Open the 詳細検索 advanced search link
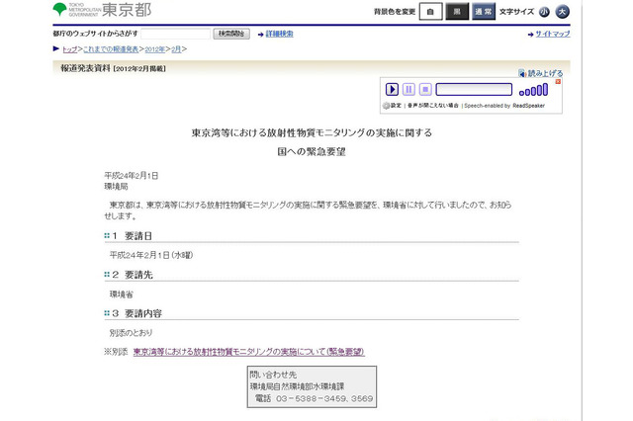Image resolution: width=633 pixels, height=421 pixels. [279, 34]
